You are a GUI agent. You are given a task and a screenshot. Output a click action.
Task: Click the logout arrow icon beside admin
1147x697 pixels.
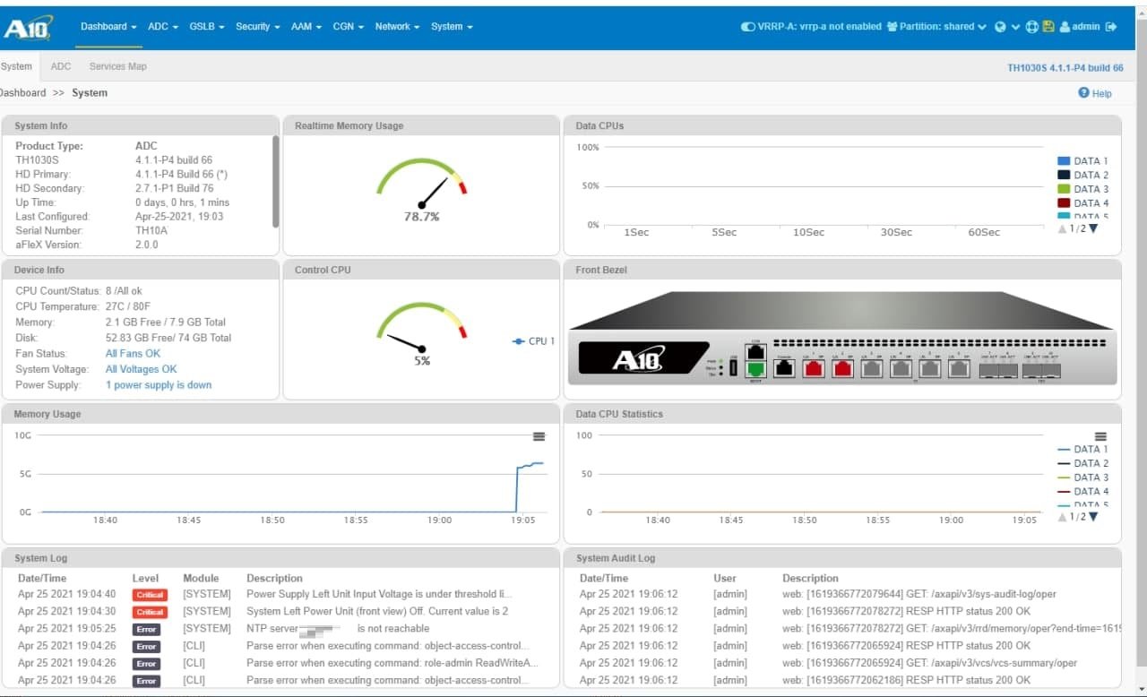click(1112, 27)
